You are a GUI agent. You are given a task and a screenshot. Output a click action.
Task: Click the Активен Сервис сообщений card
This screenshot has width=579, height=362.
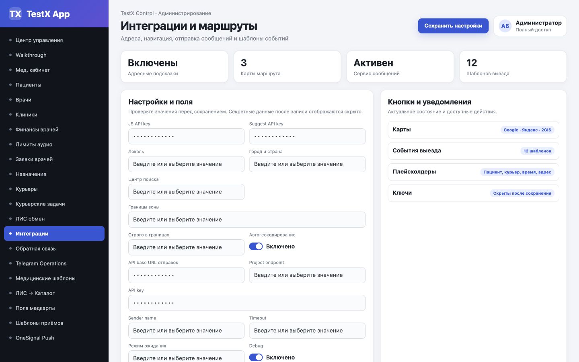tap(400, 67)
